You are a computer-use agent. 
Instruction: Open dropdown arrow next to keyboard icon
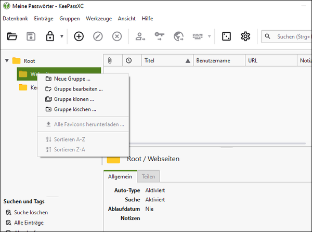pos(210,36)
